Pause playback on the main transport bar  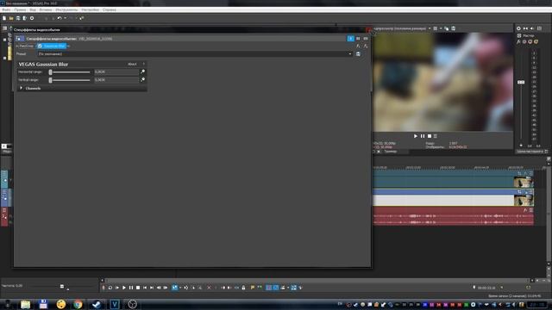click(131, 288)
